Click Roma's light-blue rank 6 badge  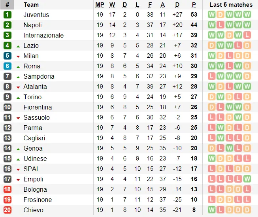point(7,66)
